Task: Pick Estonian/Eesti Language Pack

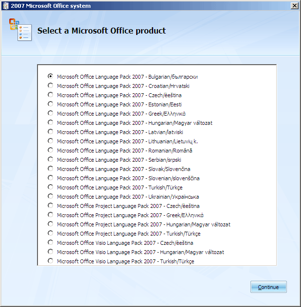Action: tap(51, 104)
